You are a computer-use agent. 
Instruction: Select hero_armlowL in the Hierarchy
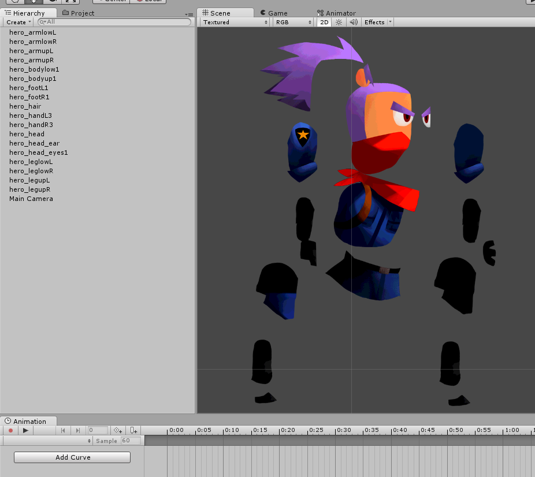[33, 32]
